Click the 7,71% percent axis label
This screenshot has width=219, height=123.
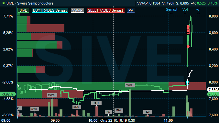(x=8, y=17)
